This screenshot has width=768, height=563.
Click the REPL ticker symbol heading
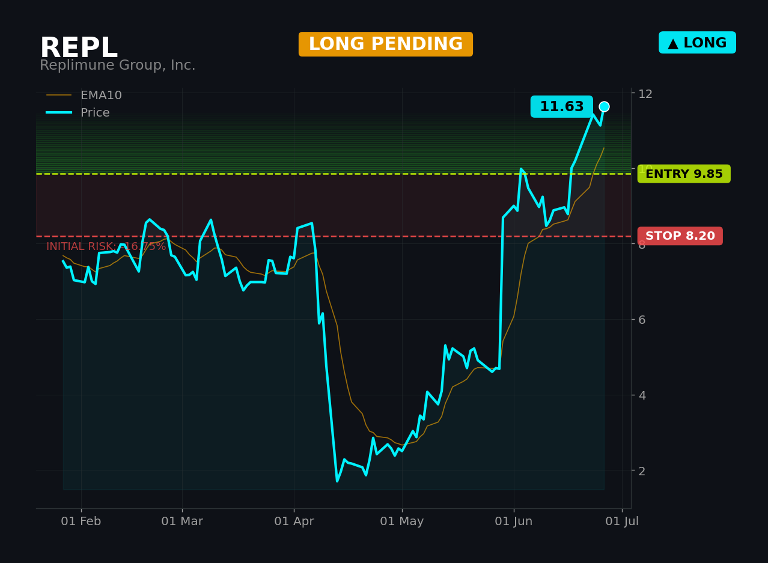click(x=79, y=48)
